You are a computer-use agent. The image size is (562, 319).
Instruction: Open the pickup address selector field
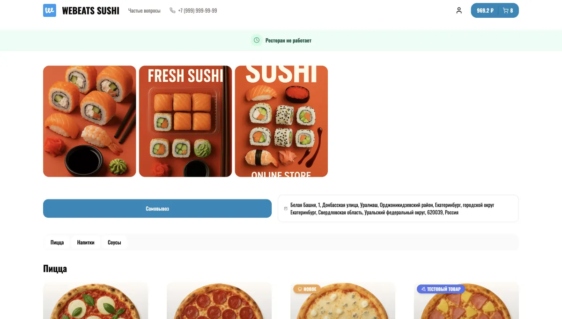pyautogui.click(x=398, y=208)
